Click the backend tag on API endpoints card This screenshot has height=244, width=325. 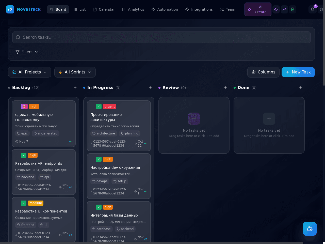(x=26, y=177)
